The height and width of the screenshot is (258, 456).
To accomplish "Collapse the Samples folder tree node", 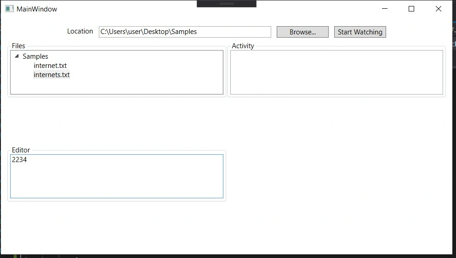I will [x=17, y=56].
